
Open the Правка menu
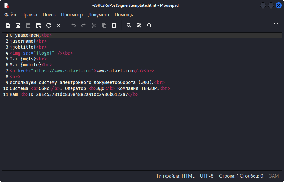pyautogui.click(x=29, y=15)
